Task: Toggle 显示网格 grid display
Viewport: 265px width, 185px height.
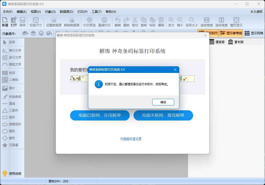Action: click(x=254, y=33)
